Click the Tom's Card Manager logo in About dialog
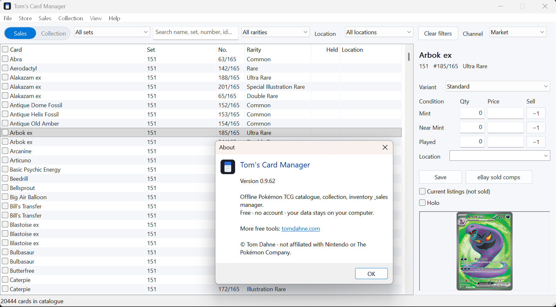Screen dimensions: 556x307 pos(228,167)
